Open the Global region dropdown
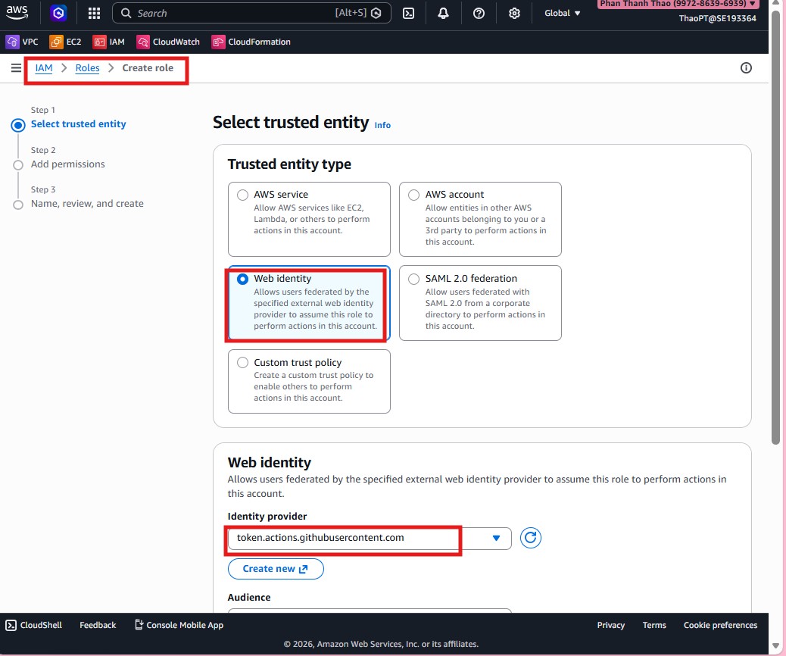 tap(563, 13)
